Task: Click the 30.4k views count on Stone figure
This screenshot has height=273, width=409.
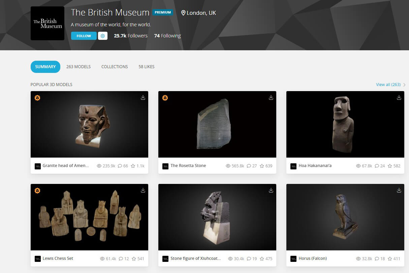Action: click(x=236, y=259)
